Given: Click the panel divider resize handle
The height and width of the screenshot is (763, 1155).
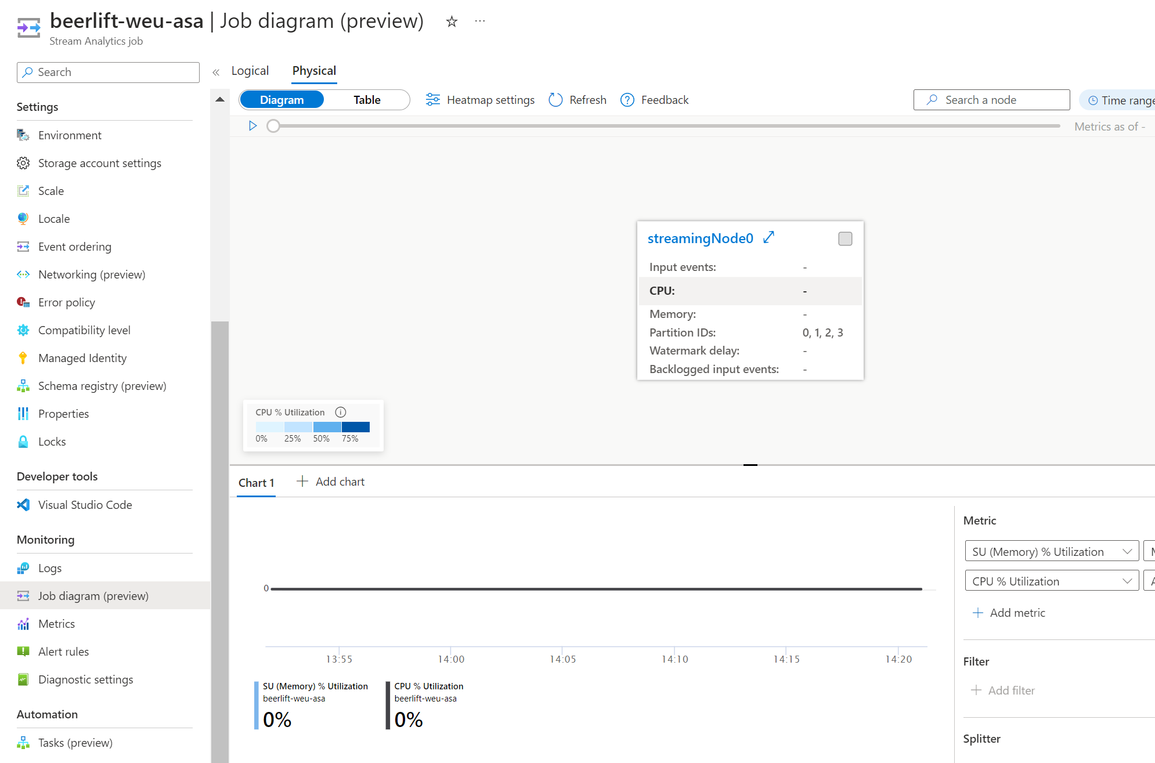Looking at the screenshot, I should click(750, 465).
